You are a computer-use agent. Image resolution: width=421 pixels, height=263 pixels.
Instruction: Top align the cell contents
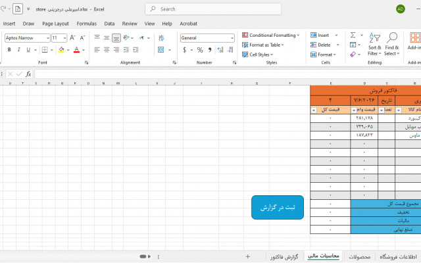click(x=97, y=38)
